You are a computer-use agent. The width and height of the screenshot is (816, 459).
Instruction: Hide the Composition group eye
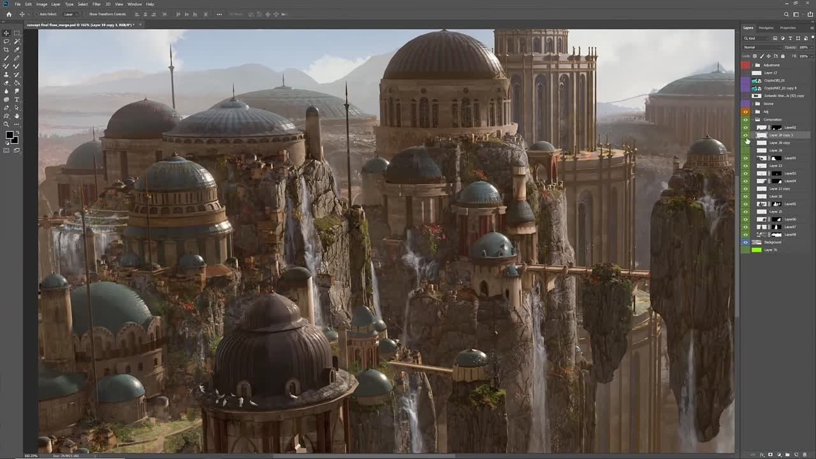(x=746, y=119)
